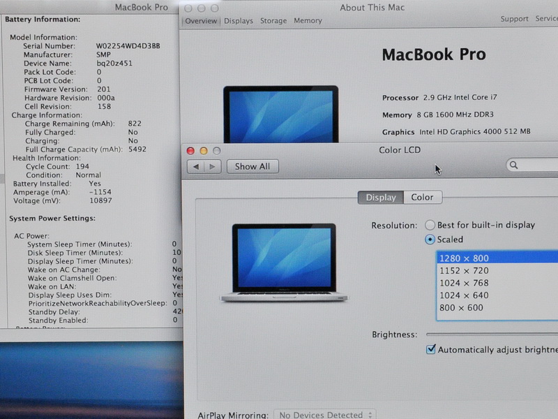Close the Color LCD window with red button
The width and height of the screenshot is (558, 419).
190,151
